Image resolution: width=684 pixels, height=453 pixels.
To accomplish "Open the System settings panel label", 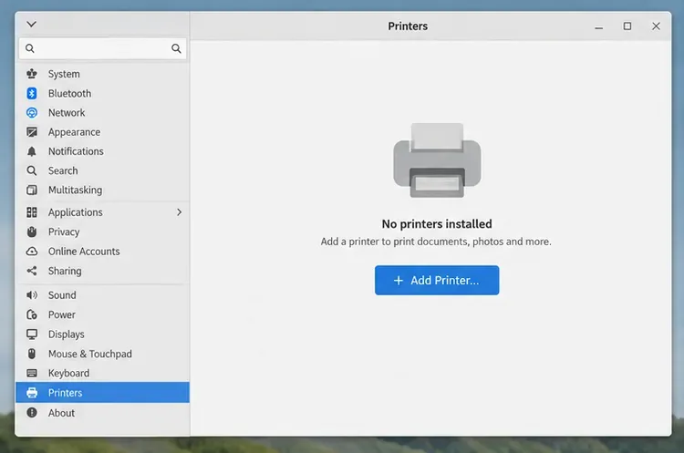I will pos(64,74).
